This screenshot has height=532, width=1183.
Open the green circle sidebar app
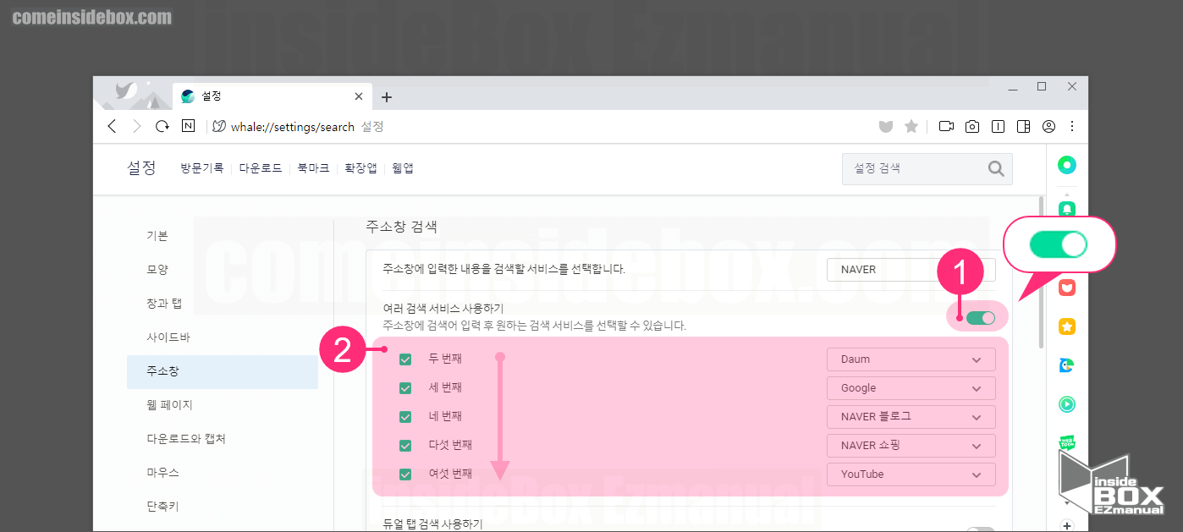[1067, 165]
